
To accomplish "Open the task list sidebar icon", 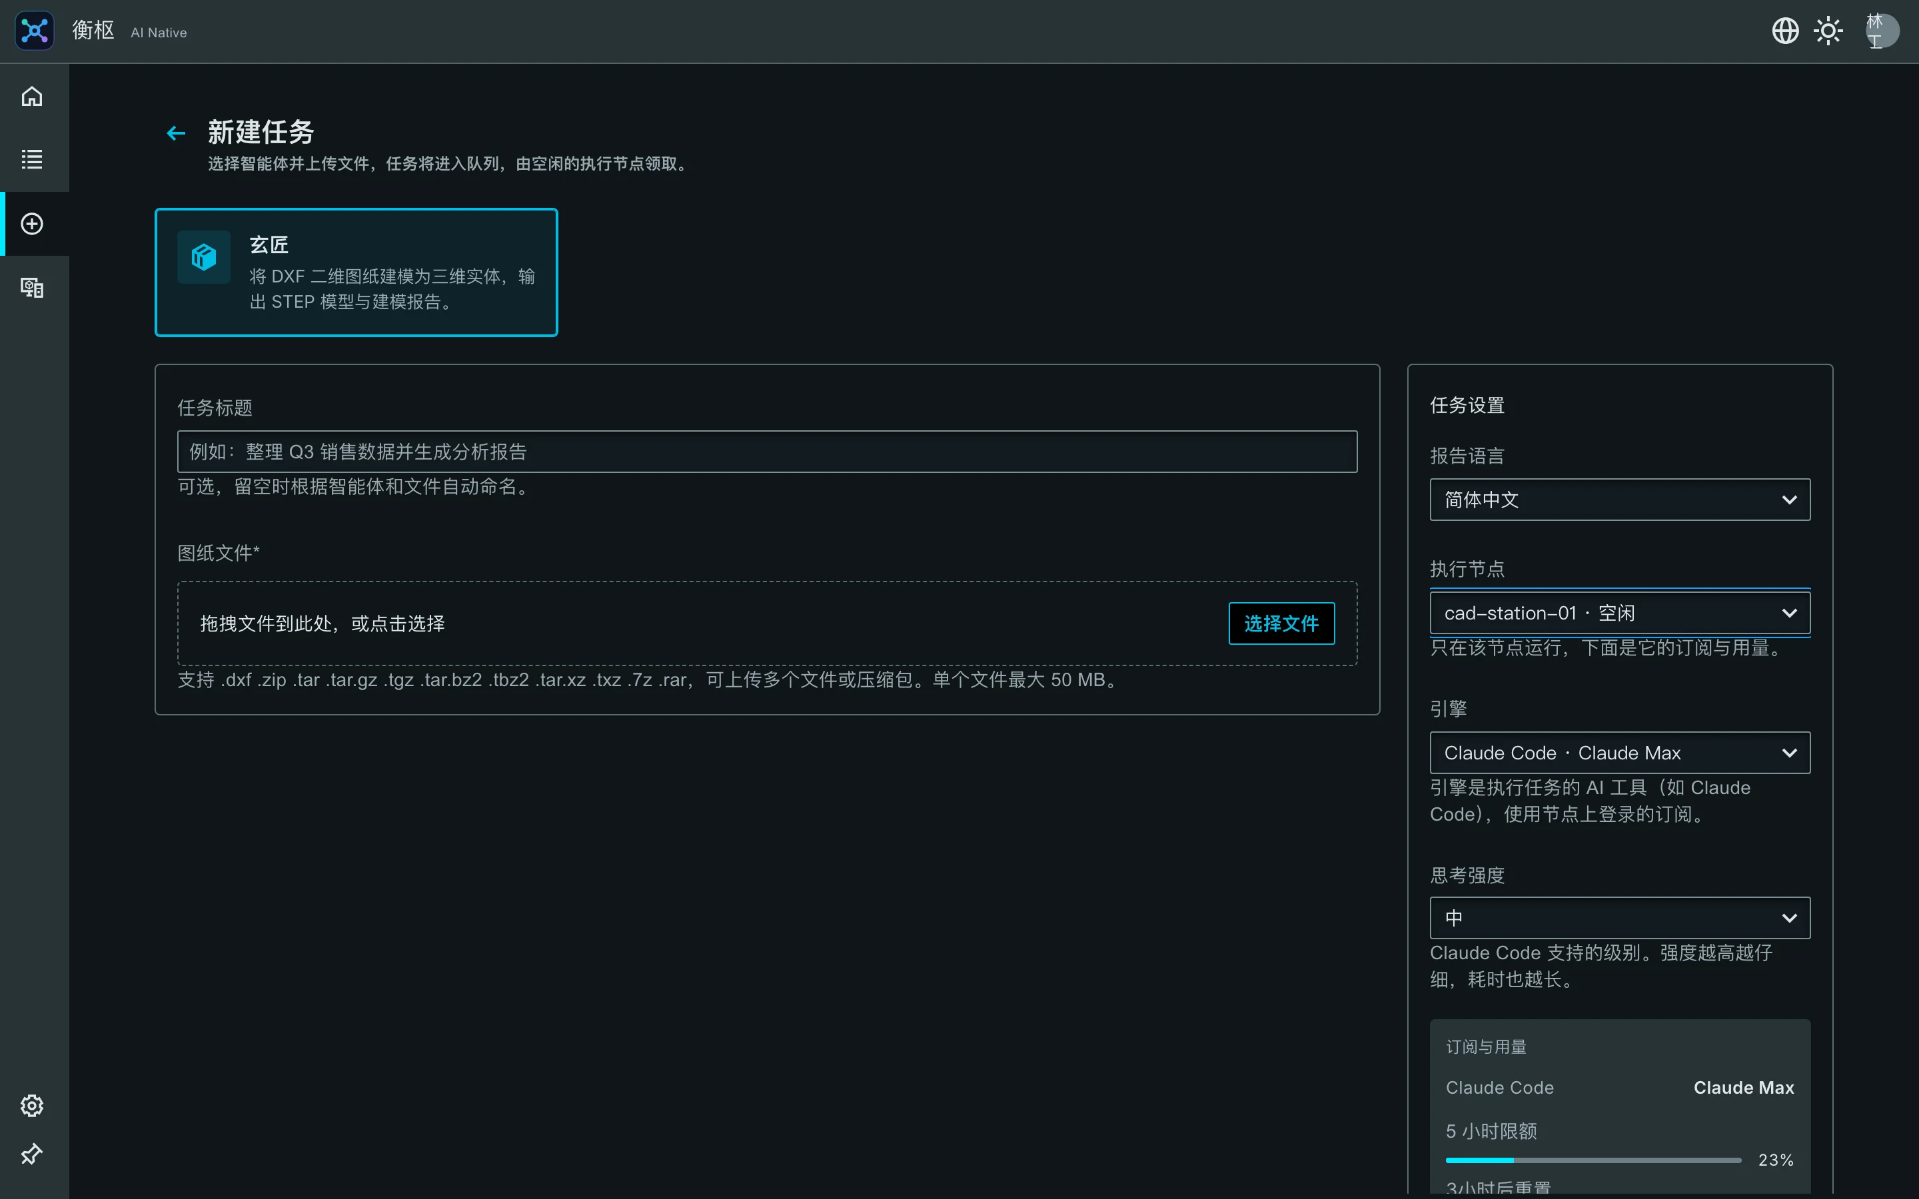I will (32, 159).
